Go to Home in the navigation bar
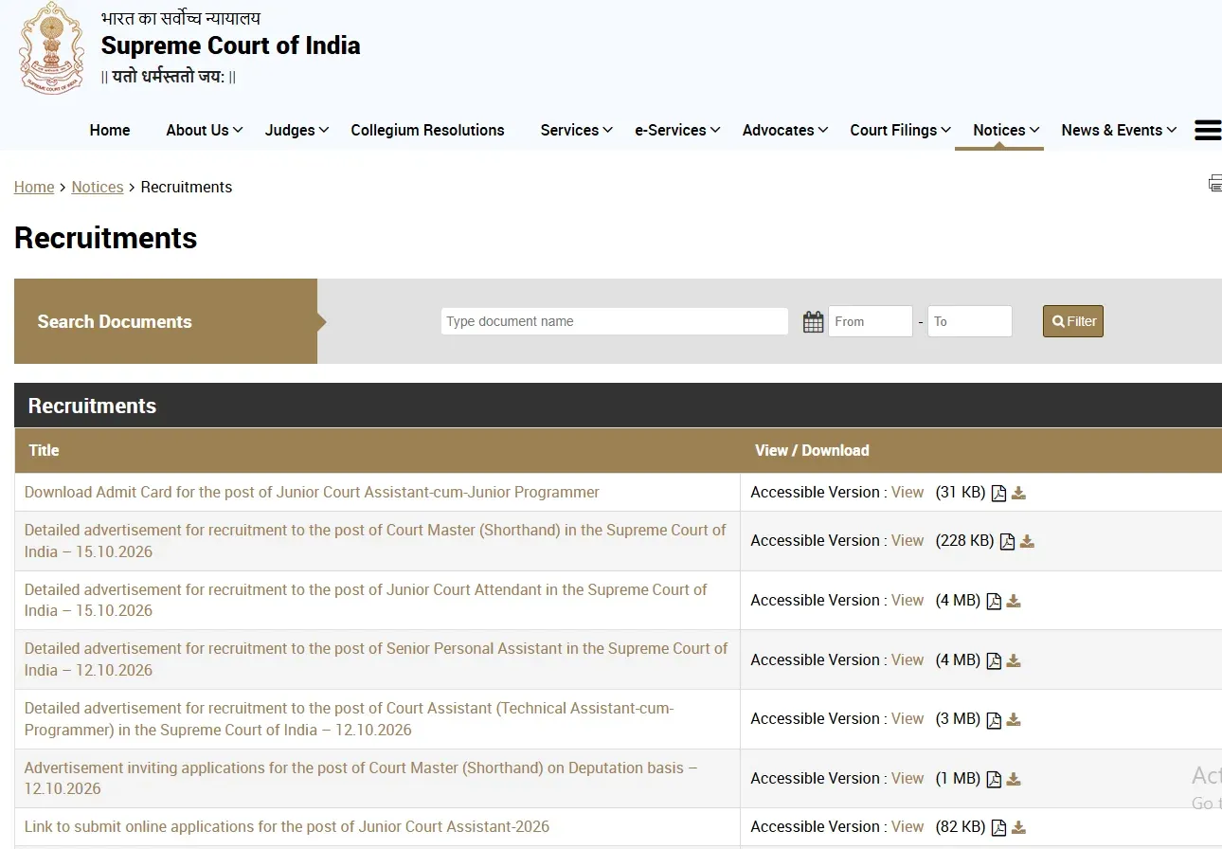1222x849 pixels. [x=110, y=130]
